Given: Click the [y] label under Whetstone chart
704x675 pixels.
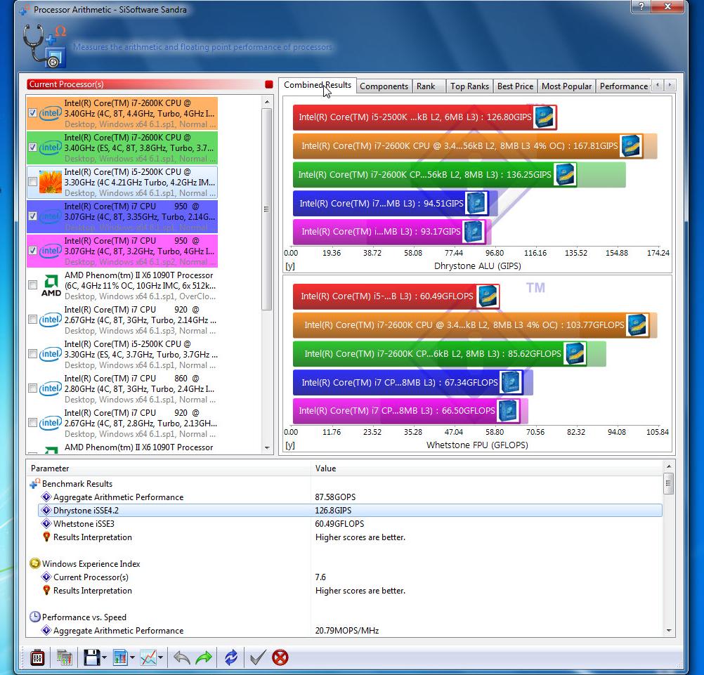Looking at the screenshot, I should point(290,445).
